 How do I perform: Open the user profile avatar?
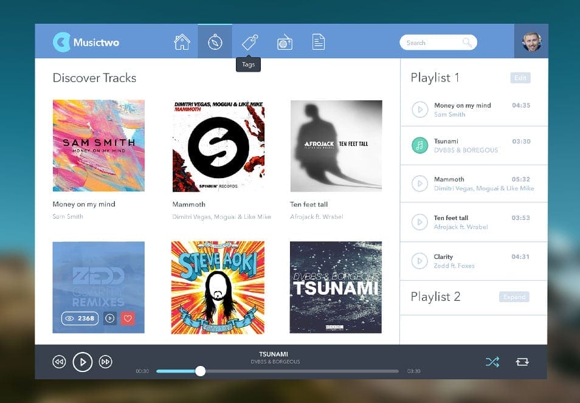531,41
